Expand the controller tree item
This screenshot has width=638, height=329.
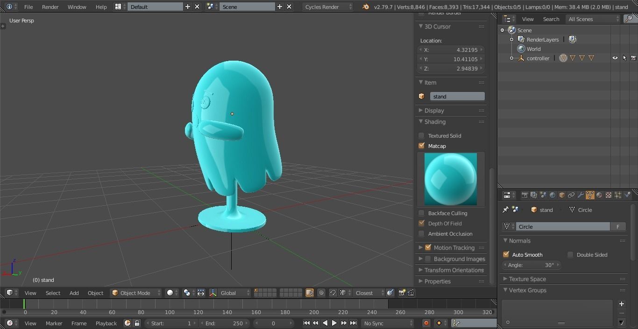click(x=511, y=58)
